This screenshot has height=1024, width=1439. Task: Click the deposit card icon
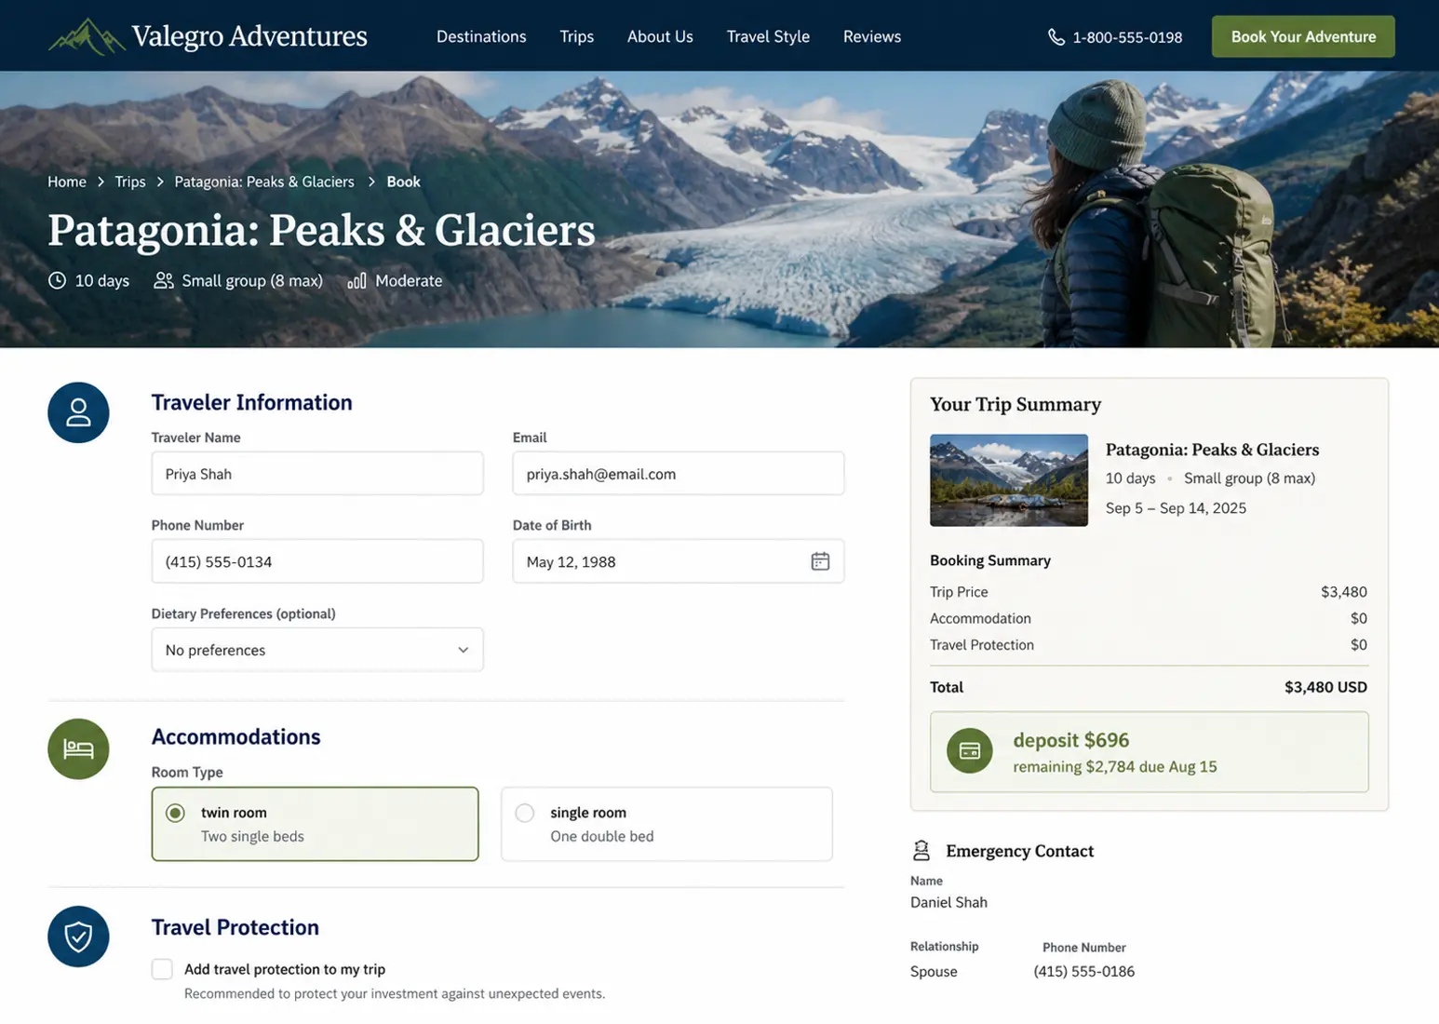coord(970,751)
